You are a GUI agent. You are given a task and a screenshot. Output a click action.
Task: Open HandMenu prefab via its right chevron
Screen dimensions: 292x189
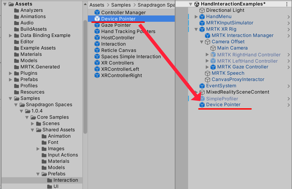[289, 17]
